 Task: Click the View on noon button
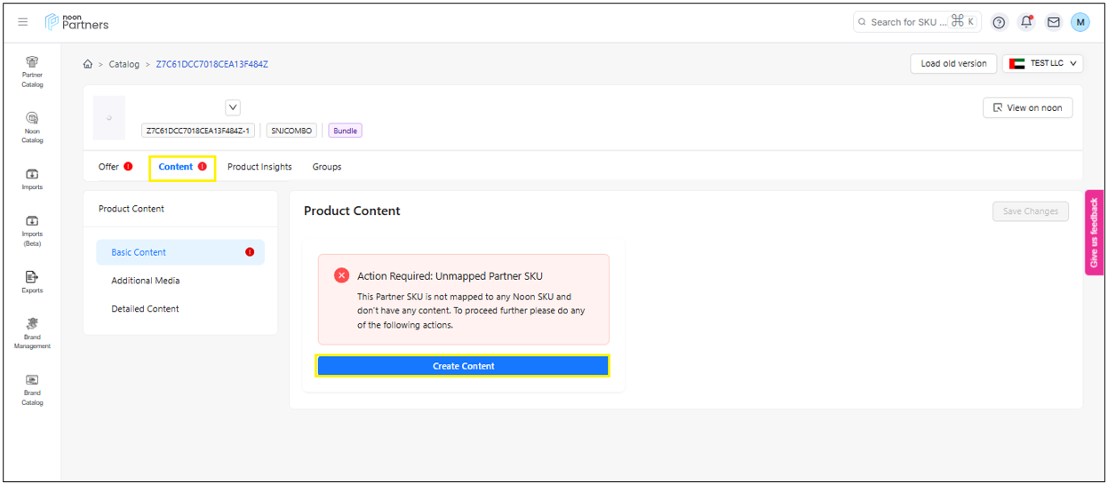[x=1027, y=107]
